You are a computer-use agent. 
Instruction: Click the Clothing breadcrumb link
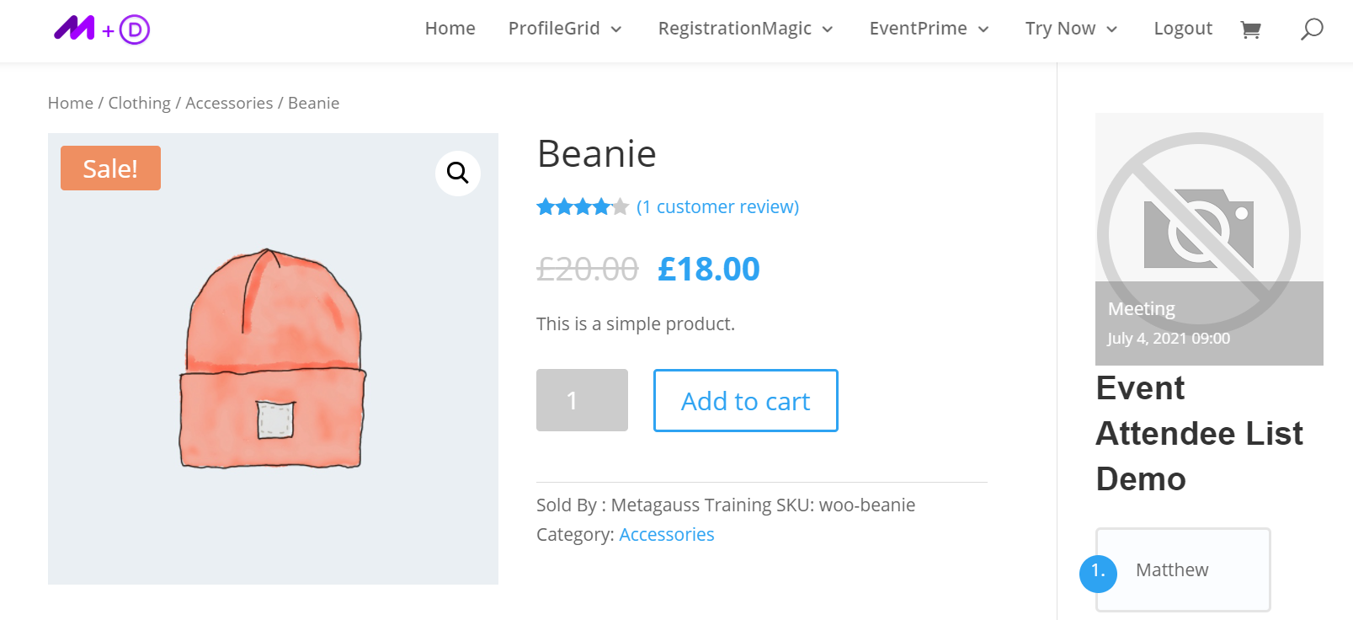click(x=139, y=103)
